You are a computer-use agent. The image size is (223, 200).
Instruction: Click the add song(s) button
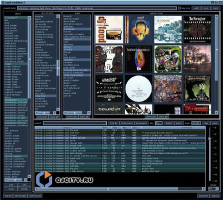[x=20, y=195]
